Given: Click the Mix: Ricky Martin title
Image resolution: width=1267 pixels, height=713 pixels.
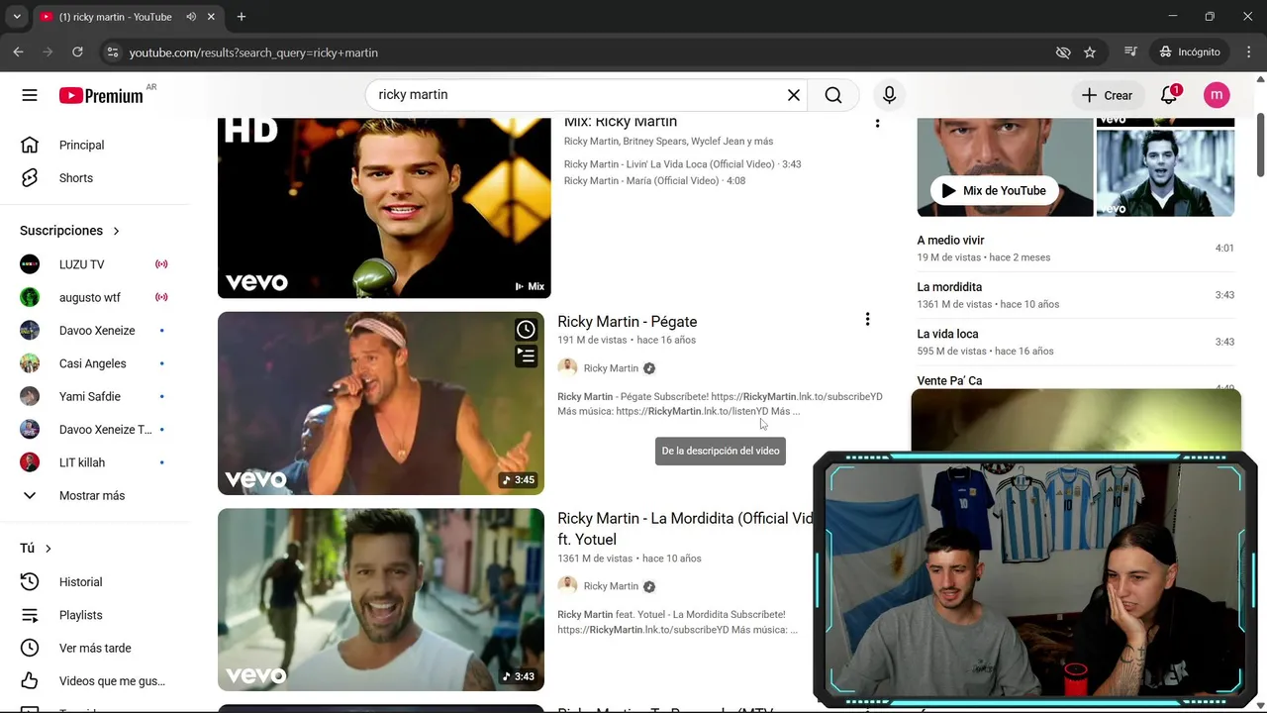Looking at the screenshot, I should point(621,123).
